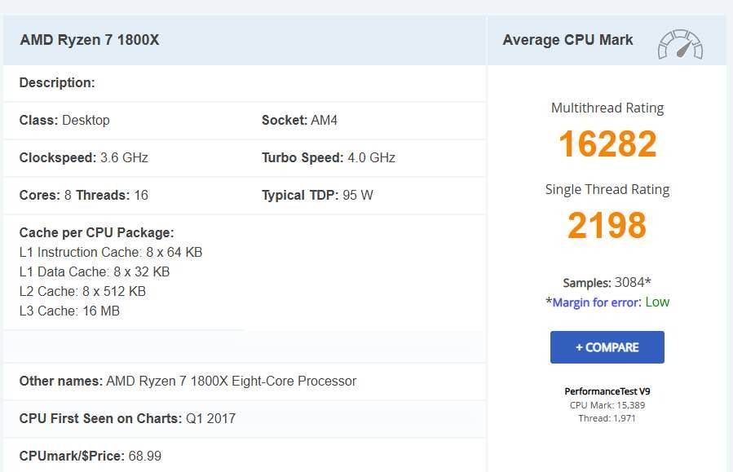Click the Average CPU Mark heading
Image resolution: width=733 pixels, height=472 pixels.
[x=567, y=40]
